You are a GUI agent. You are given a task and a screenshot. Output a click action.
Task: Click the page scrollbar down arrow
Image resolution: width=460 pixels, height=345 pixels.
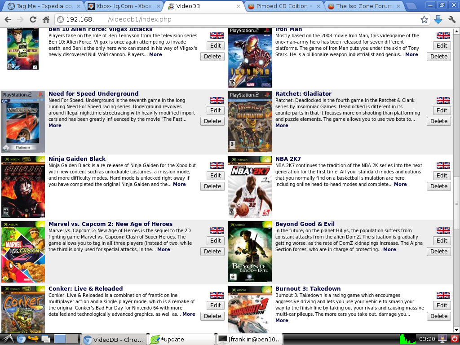pos(456,330)
